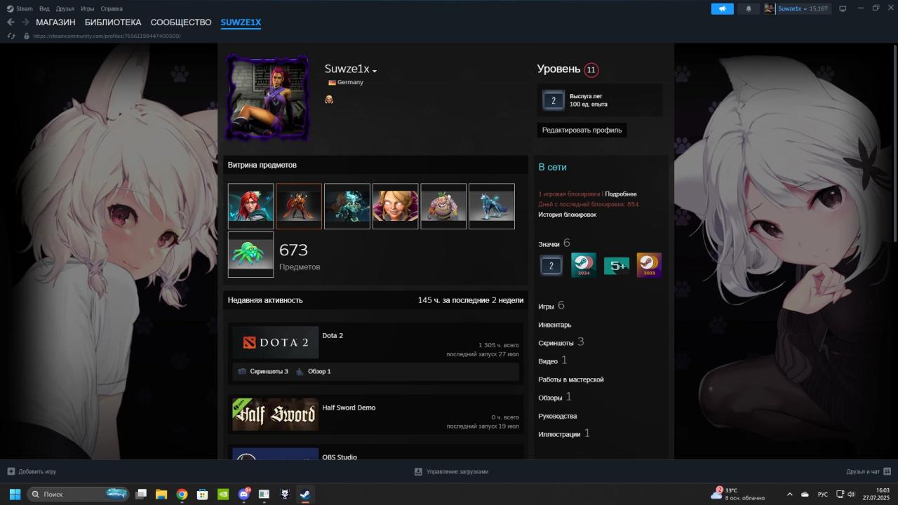The height and width of the screenshot is (505, 898).
Task: Open the fat ogre showcase item
Action: 443,206
